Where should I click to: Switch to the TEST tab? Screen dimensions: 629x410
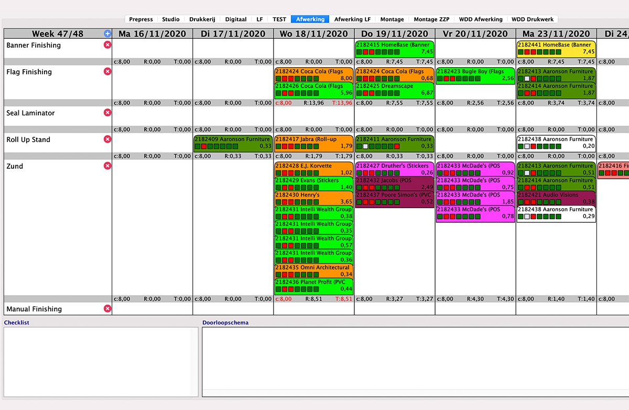(279, 19)
